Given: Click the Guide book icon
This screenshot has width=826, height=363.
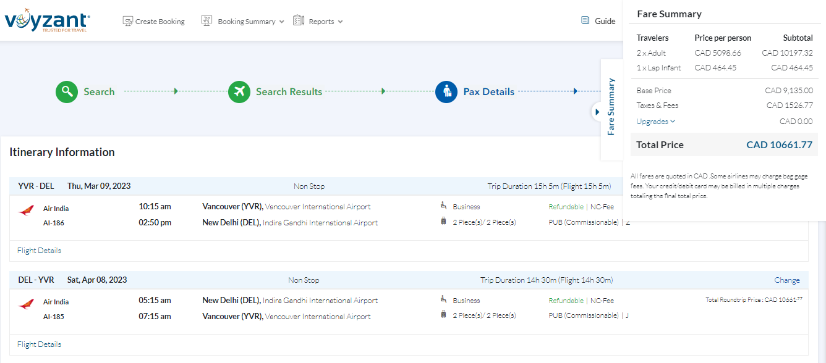Looking at the screenshot, I should click(585, 20).
